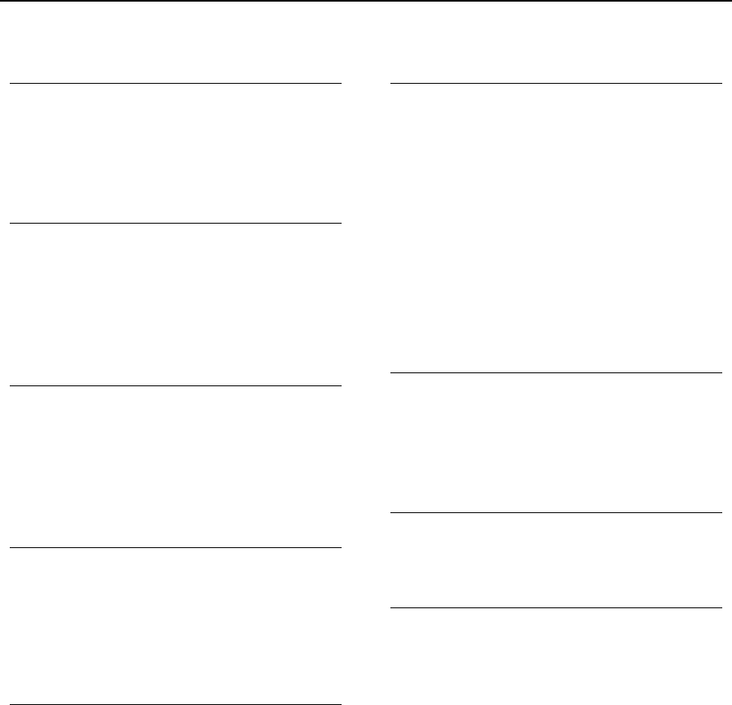This screenshot has width=732, height=705.
Task: Click the third divider line in right column
Action: pos(556,513)
